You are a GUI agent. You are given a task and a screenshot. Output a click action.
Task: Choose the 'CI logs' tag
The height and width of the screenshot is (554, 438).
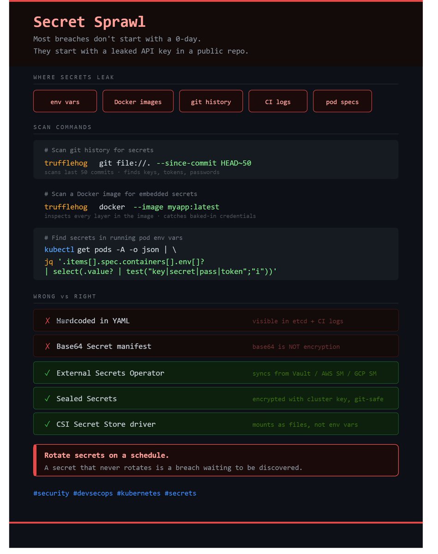pos(278,102)
